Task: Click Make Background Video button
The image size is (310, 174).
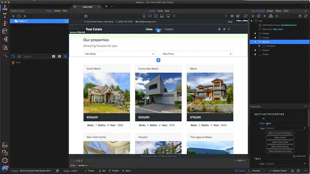Action: tap(280, 151)
